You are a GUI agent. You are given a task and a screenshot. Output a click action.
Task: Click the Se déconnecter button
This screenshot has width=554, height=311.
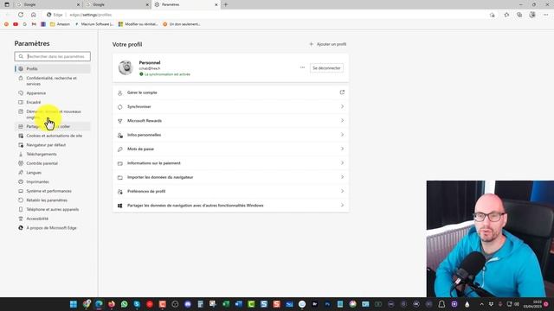[x=326, y=68]
